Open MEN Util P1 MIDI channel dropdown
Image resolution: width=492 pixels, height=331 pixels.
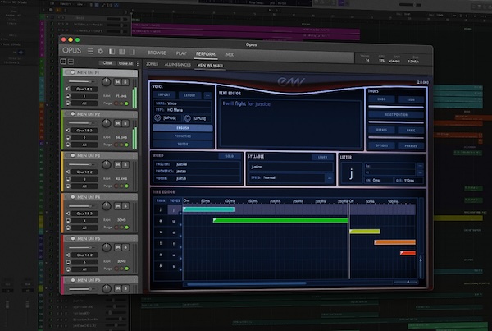click(x=84, y=96)
